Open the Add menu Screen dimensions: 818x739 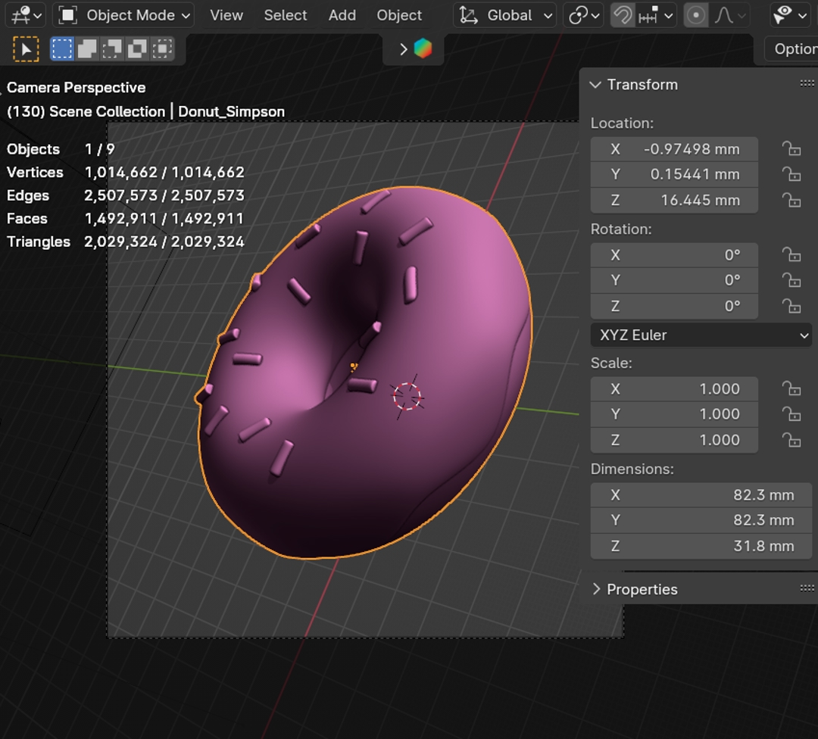point(342,15)
